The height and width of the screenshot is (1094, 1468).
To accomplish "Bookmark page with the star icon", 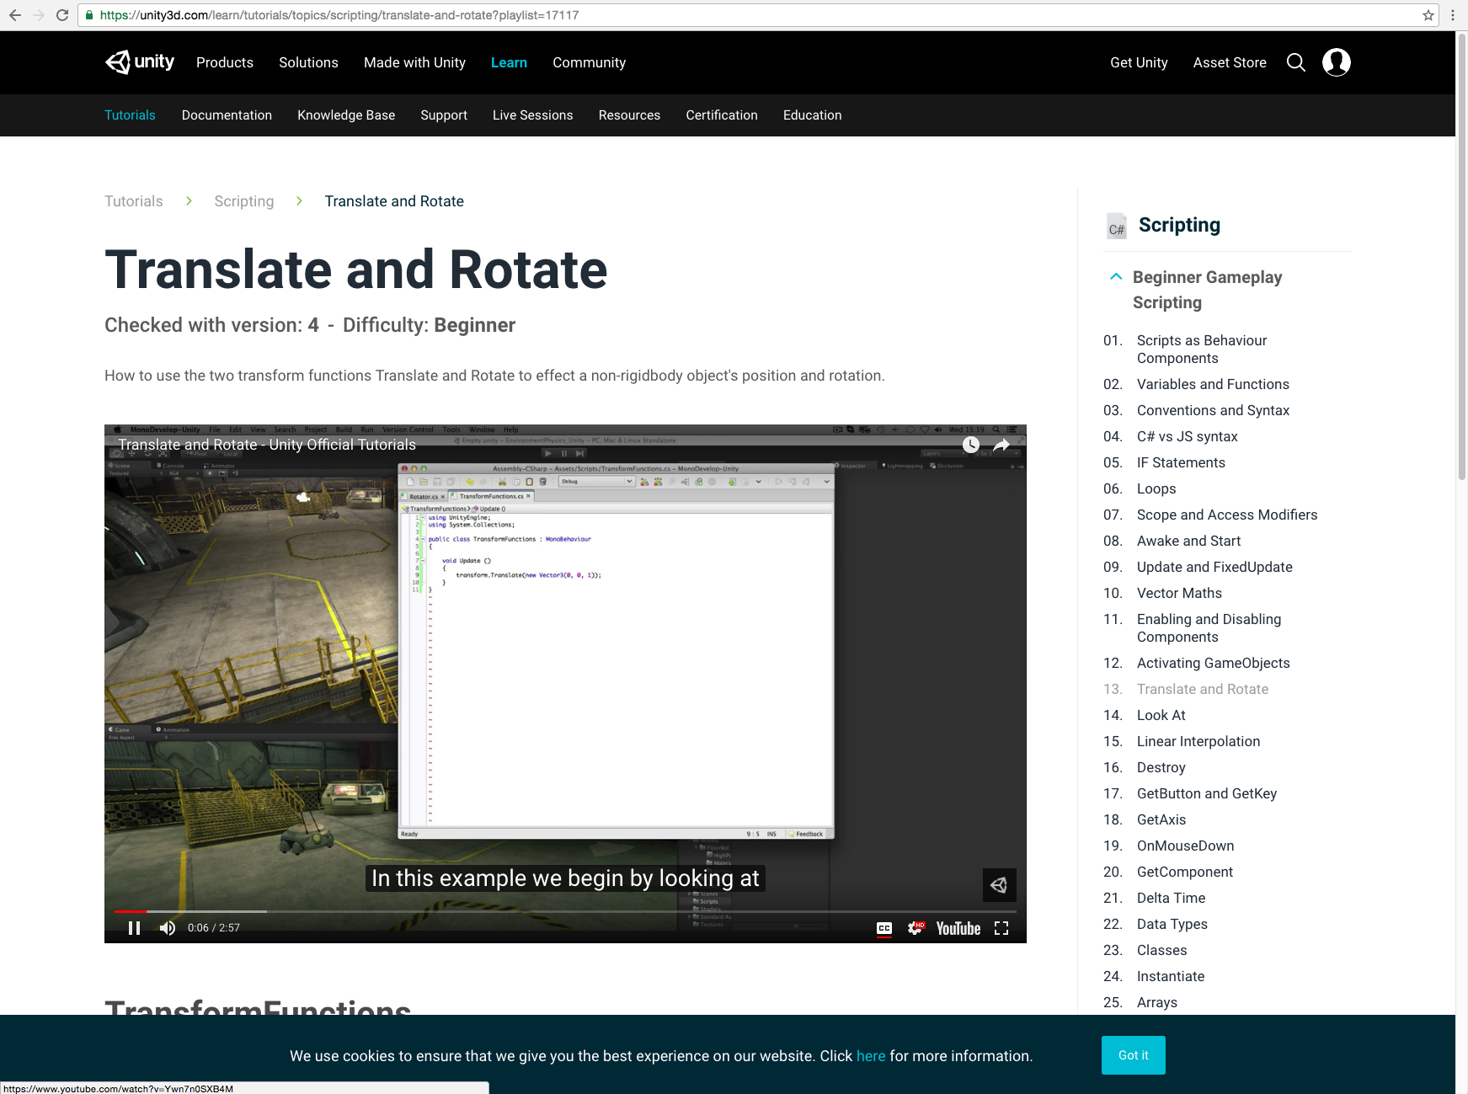I will [x=1428, y=15].
